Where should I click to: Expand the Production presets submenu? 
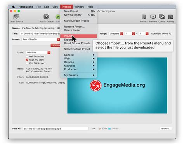[x=78, y=69]
